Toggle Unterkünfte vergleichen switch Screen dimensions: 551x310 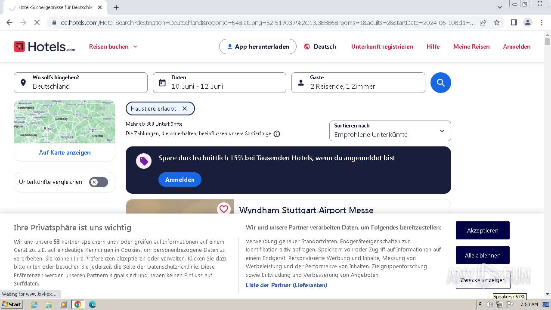(99, 182)
